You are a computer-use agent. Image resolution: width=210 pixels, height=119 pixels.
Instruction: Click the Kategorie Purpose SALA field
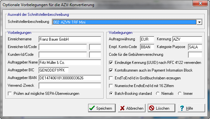(195, 47)
